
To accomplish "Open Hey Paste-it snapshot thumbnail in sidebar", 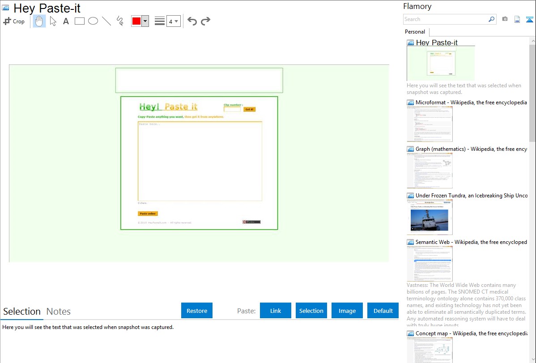I will click(x=441, y=64).
